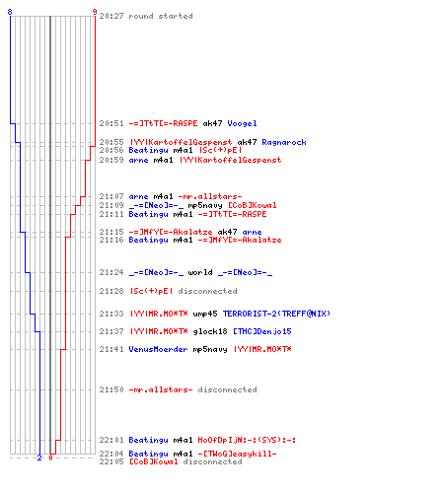Click the red score 9 at chart top
The width and height of the screenshot is (444, 493).
pos(95,12)
